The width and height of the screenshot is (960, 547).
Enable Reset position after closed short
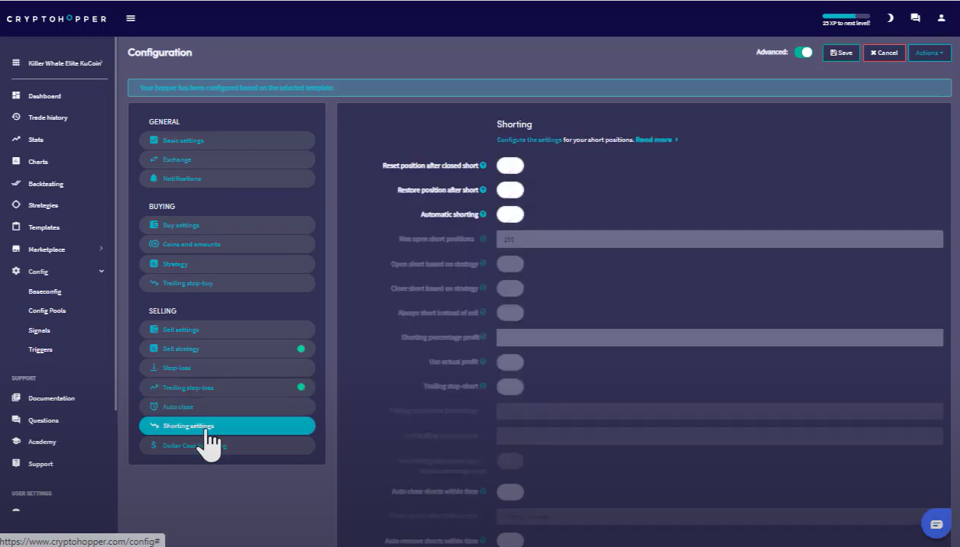pyautogui.click(x=510, y=166)
